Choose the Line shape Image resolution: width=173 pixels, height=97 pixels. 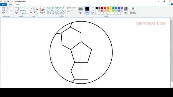(x=48, y=8)
